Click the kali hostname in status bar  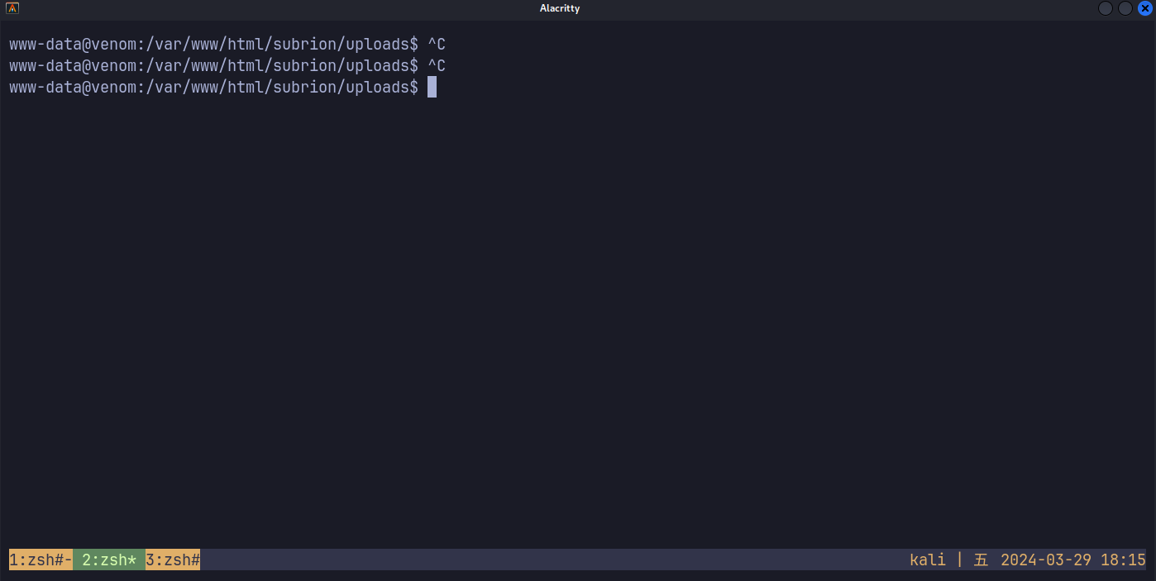927,560
